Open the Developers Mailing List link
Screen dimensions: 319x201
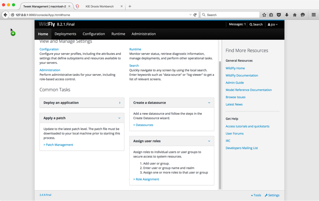tap(242, 148)
